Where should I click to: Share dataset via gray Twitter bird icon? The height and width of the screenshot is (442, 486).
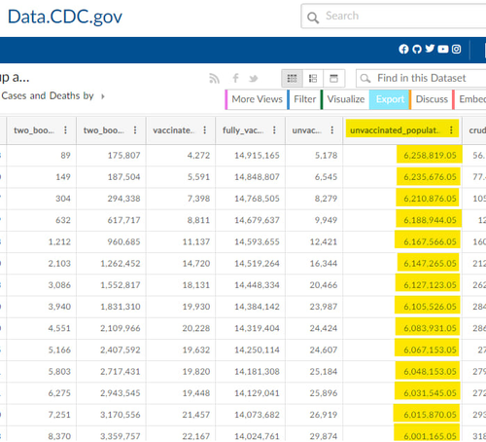[253, 79]
